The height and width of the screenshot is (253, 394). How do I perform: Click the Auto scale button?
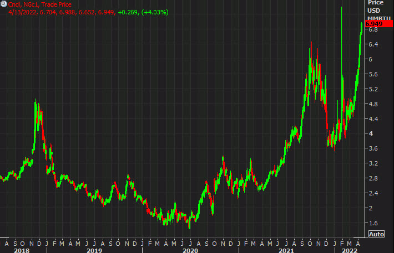[376, 234]
